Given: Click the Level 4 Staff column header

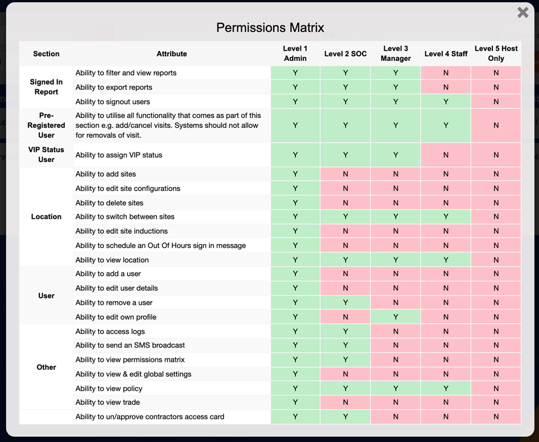Looking at the screenshot, I should pos(446,53).
